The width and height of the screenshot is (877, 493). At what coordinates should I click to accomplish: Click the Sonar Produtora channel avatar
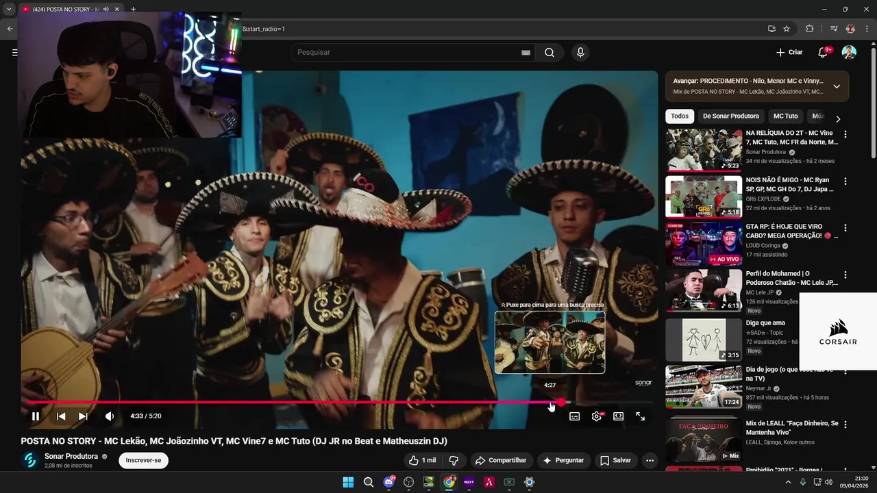coord(30,461)
